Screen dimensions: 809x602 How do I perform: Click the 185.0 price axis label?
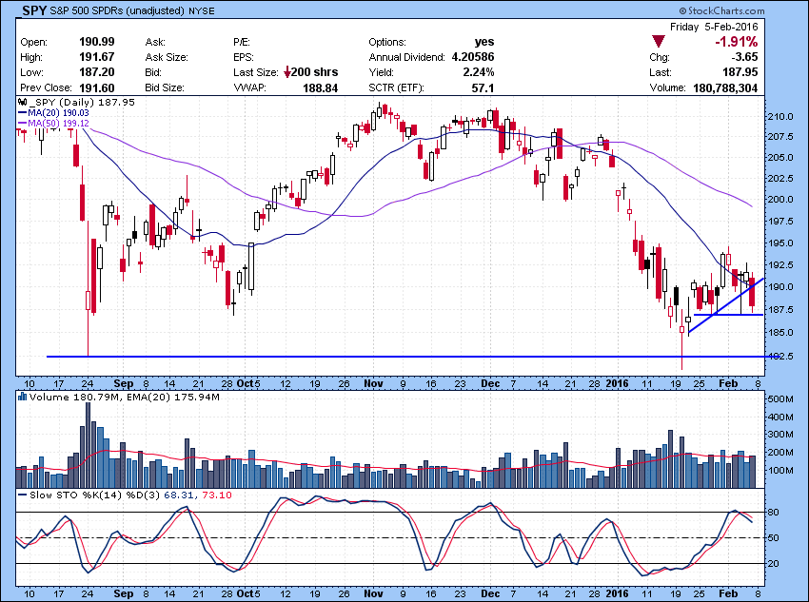[781, 333]
